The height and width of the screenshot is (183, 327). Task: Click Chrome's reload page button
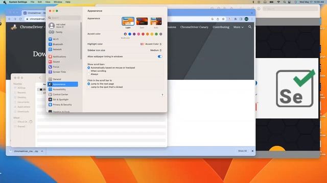click(x=20, y=19)
